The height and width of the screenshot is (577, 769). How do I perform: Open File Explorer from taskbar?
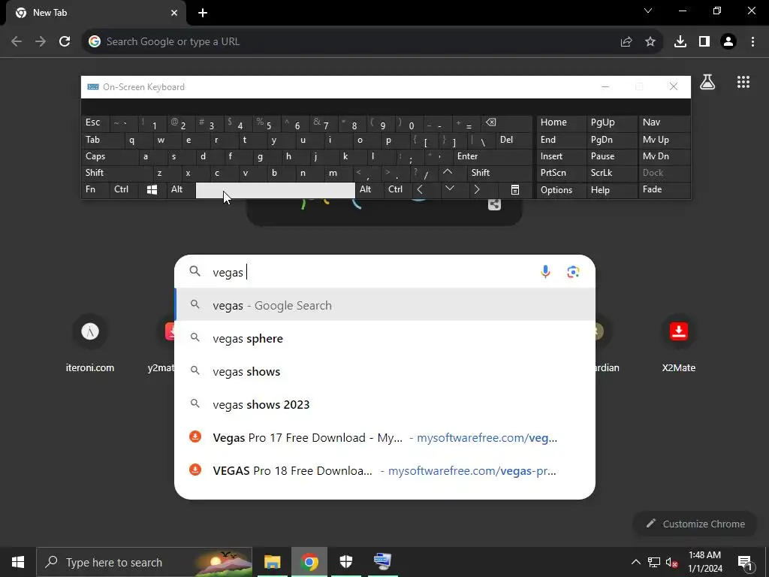[x=272, y=562]
